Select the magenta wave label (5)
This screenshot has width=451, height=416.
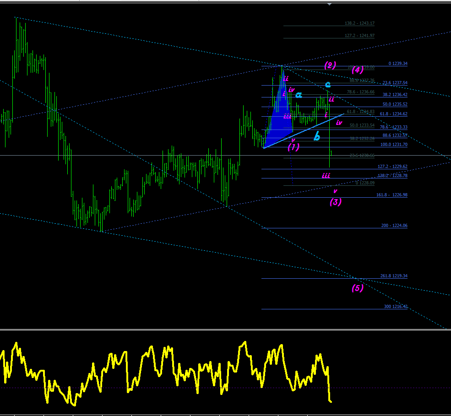pyautogui.click(x=358, y=288)
